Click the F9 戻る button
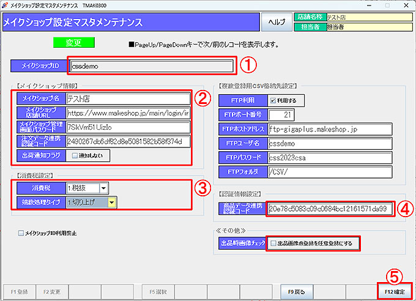 (297, 292)
